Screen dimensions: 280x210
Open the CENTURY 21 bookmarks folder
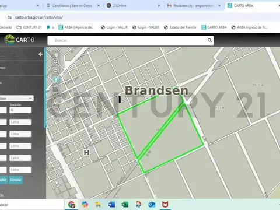[29, 27]
